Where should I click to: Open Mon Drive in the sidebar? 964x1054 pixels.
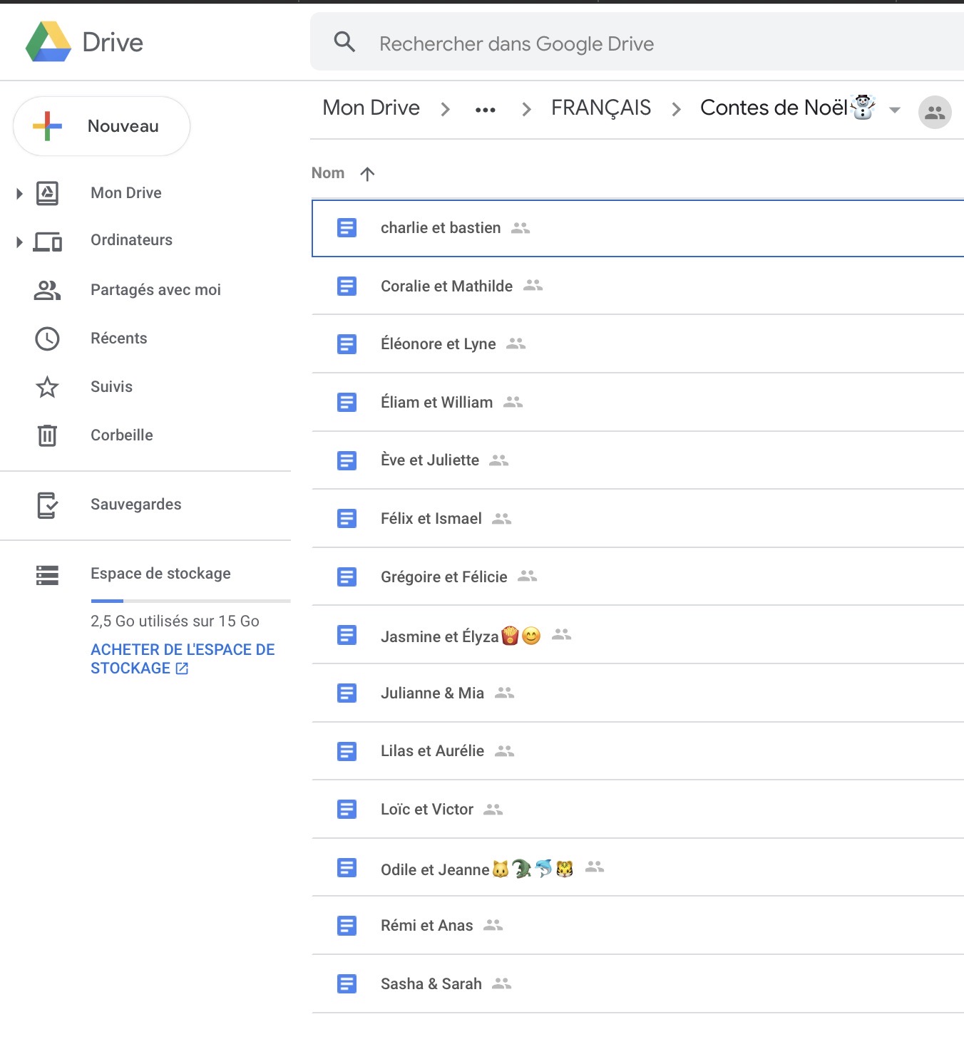pos(125,193)
